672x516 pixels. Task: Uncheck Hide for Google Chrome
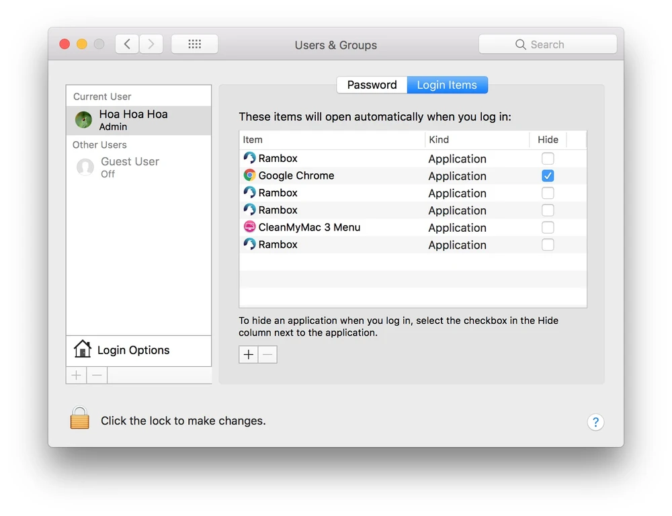pyautogui.click(x=548, y=175)
